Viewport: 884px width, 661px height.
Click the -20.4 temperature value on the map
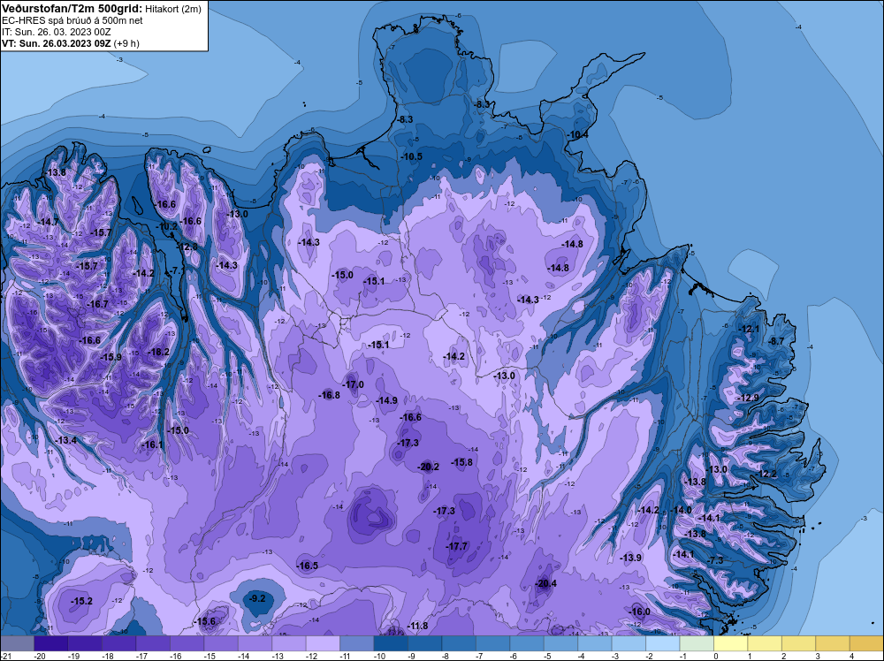[545, 583]
